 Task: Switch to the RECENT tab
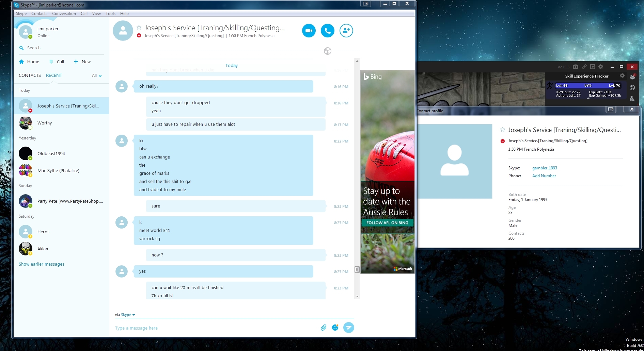54,76
